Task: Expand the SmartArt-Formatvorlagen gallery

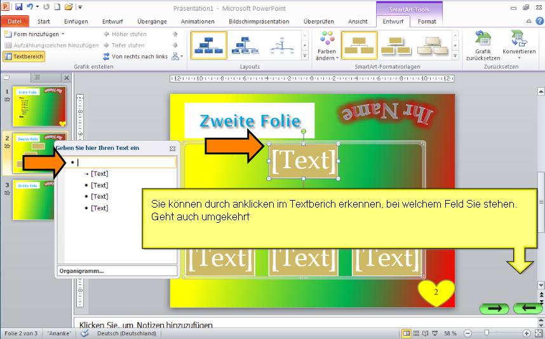Action: 455,56
